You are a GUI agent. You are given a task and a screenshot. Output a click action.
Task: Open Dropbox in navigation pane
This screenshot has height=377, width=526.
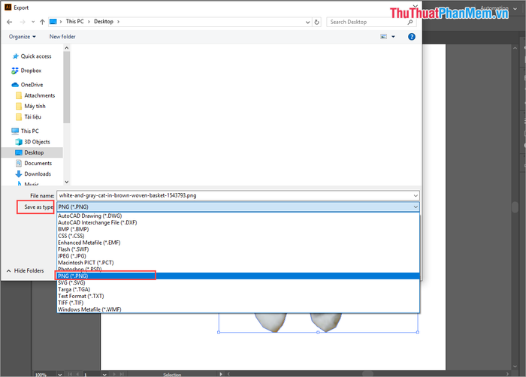point(26,71)
